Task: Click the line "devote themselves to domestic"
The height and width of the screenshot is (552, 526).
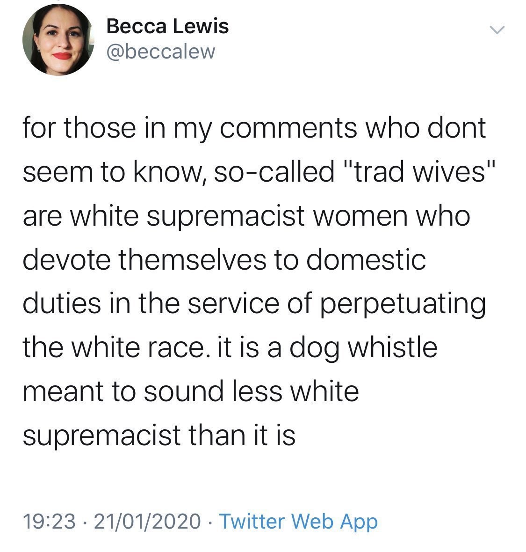Action: point(224,259)
